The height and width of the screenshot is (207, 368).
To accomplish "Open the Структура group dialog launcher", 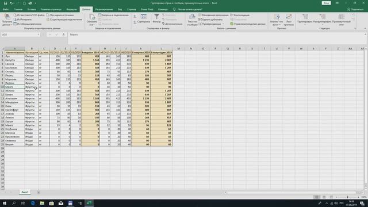I will click(x=355, y=28).
